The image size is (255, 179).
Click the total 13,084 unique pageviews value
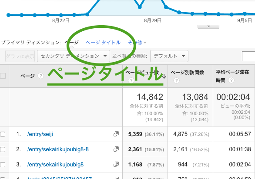click(x=195, y=97)
